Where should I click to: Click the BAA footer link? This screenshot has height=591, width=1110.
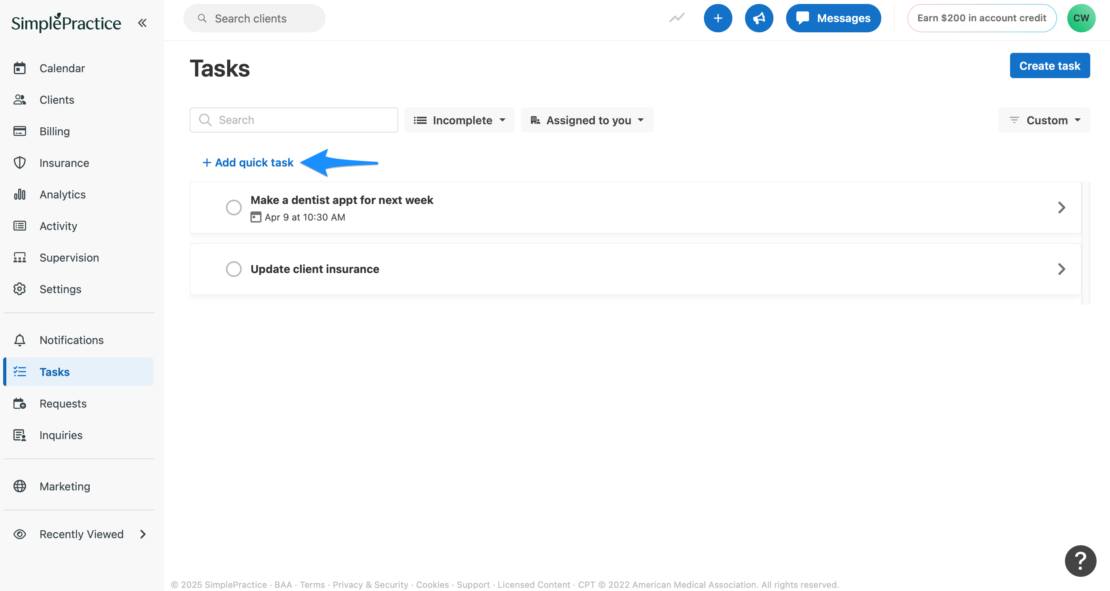tap(283, 585)
